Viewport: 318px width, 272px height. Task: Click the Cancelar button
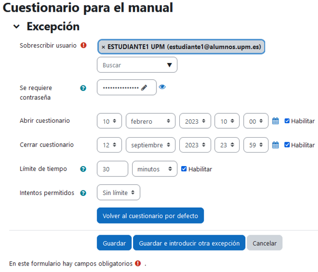point(264,243)
